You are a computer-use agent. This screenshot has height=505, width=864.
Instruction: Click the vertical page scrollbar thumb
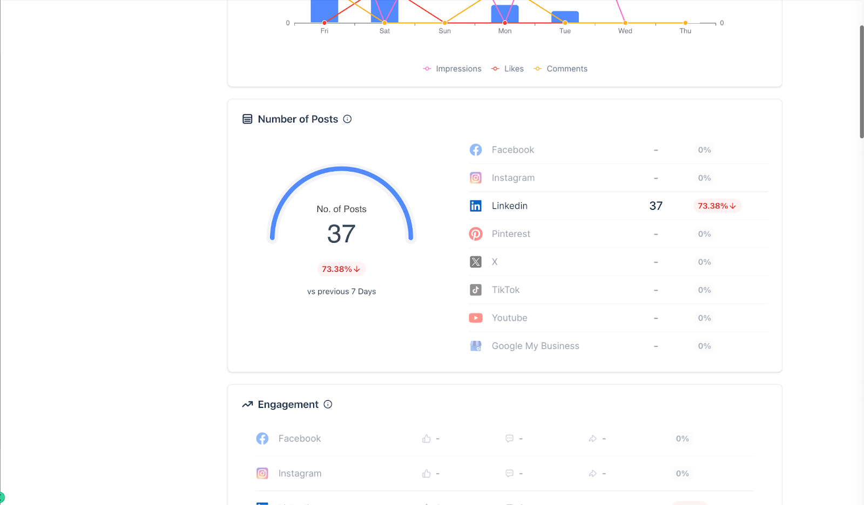861,81
